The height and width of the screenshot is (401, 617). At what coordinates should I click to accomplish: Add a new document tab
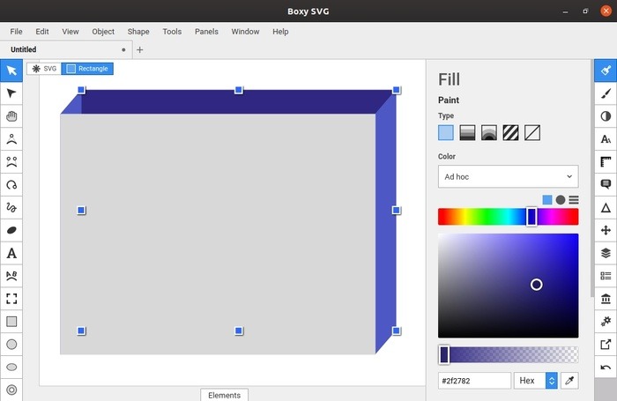coord(139,50)
